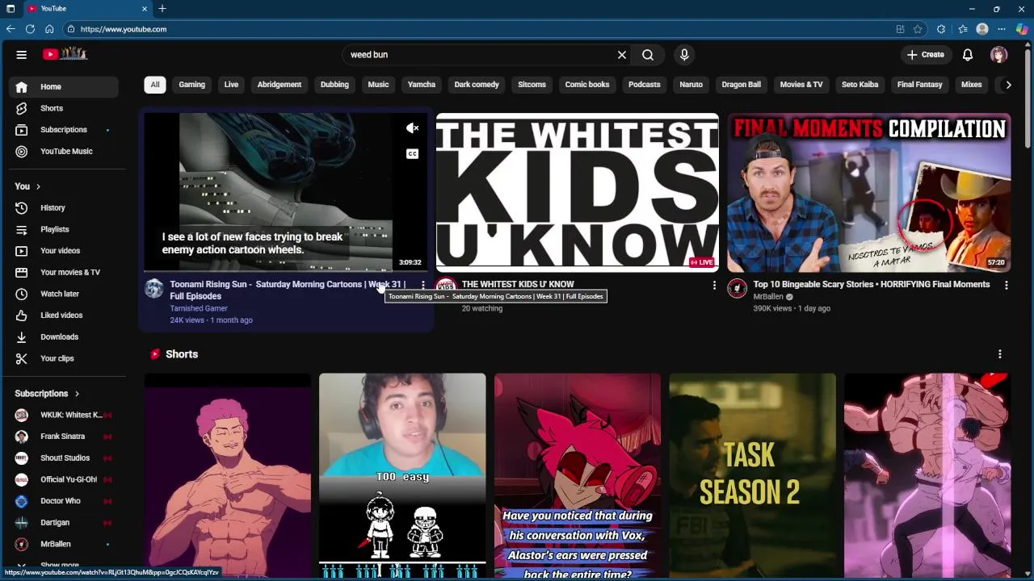Click the Create button

925,55
